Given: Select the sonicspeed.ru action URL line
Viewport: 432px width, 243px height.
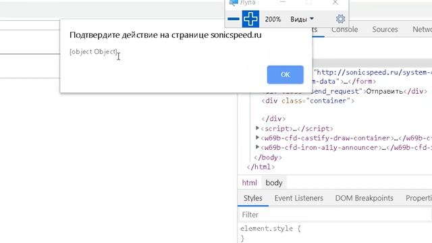Looking at the screenshot, I should click(373, 72).
